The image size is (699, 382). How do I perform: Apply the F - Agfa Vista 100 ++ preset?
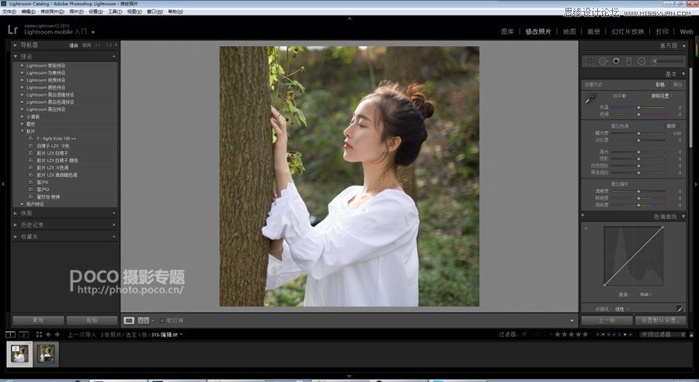click(x=57, y=139)
